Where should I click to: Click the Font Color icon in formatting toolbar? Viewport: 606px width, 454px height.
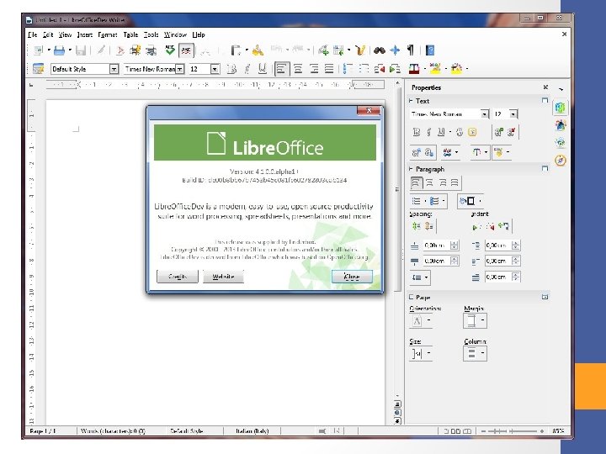414,69
